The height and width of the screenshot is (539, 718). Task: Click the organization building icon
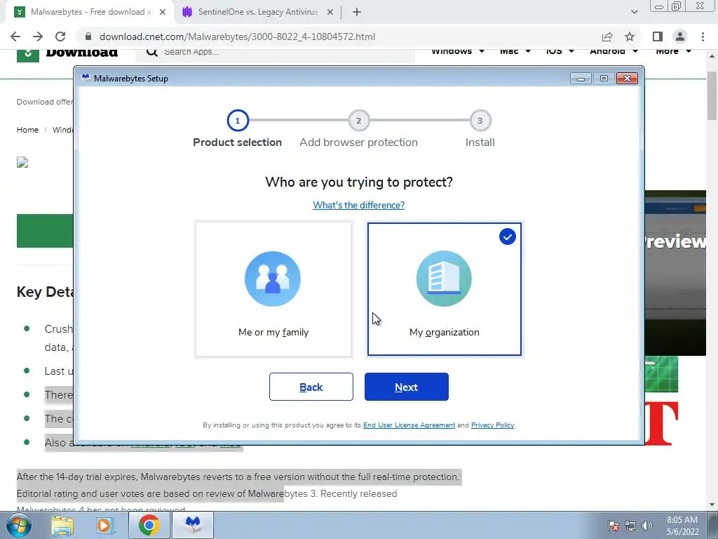click(444, 279)
